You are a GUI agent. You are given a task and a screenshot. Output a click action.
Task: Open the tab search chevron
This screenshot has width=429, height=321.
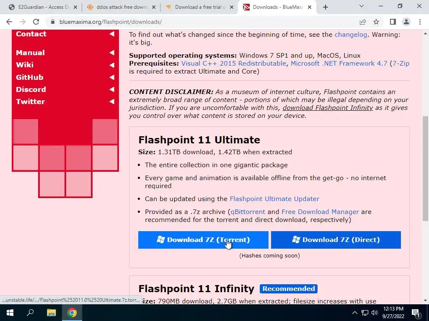pyautogui.click(x=362, y=6)
